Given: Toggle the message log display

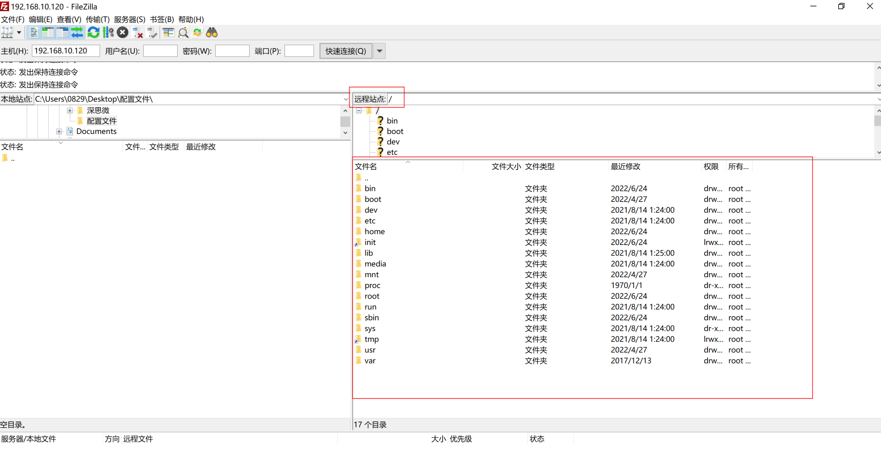Looking at the screenshot, I should (34, 33).
